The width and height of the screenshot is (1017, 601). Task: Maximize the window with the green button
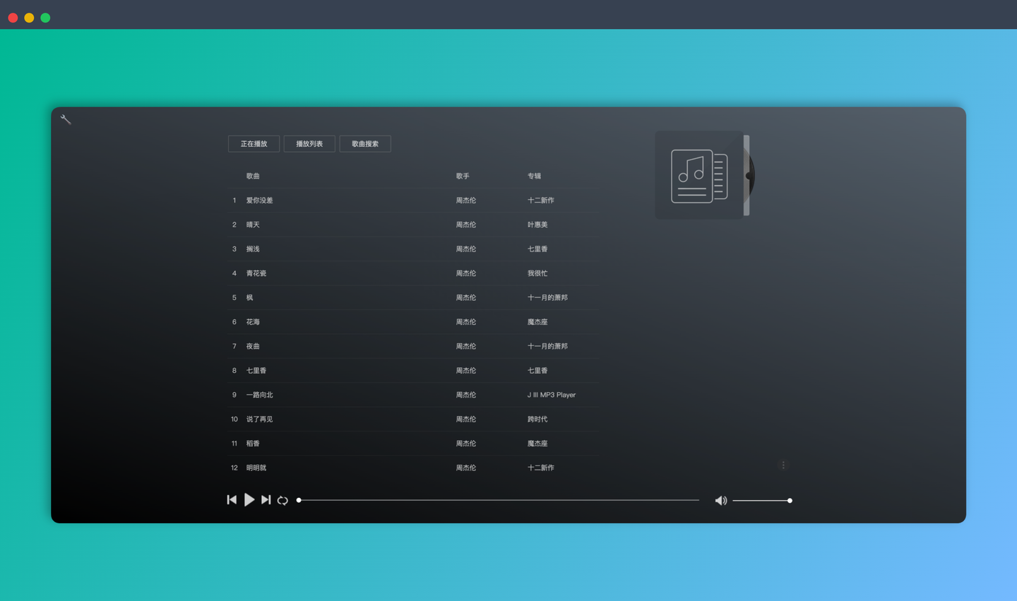point(45,18)
